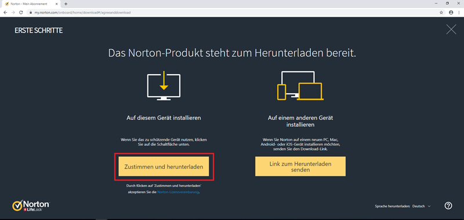The image size is (464, 220).
Task: Open Chrome three-dot menu
Action: [x=458, y=12]
